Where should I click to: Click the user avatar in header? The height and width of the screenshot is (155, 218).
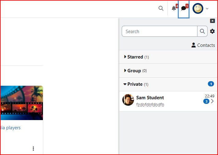tap(198, 9)
